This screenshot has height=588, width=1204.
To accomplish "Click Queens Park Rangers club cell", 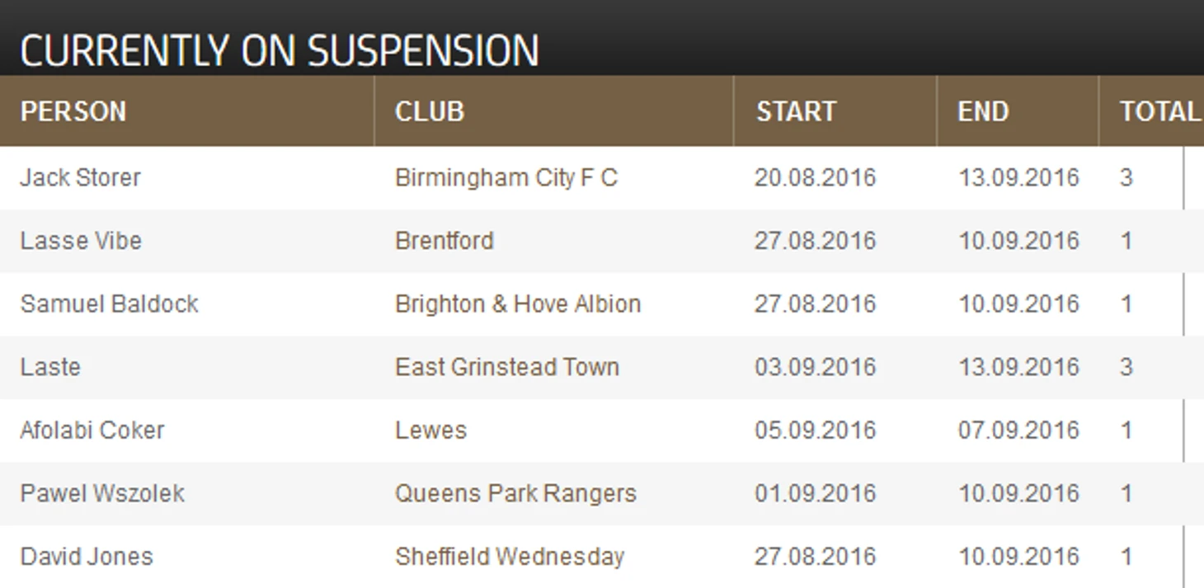I will pyautogui.click(x=515, y=493).
